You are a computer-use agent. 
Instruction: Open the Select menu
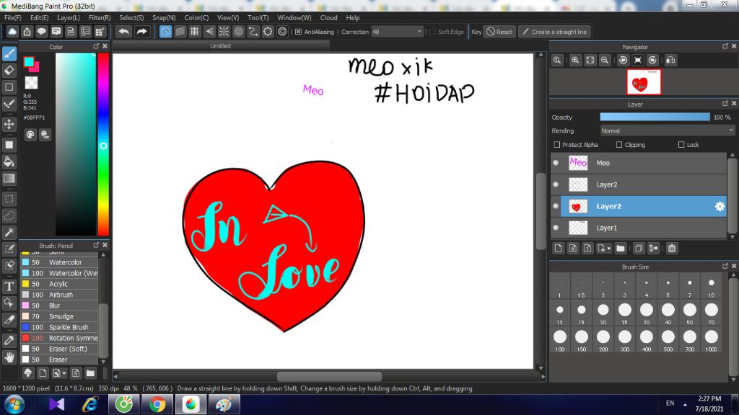click(x=131, y=17)
